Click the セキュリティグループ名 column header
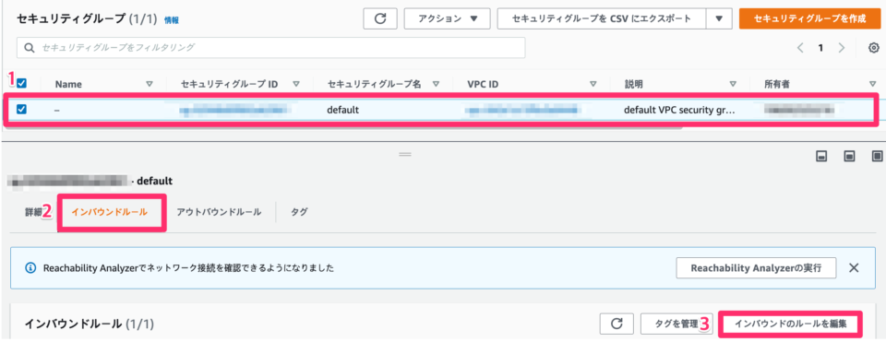Viewport: 886px width, 342px height. tap(374, 84)
